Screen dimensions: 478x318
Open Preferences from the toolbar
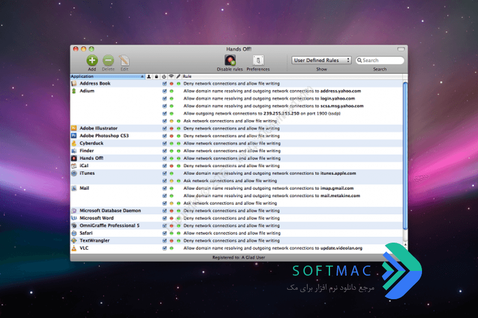coord(258,60)
